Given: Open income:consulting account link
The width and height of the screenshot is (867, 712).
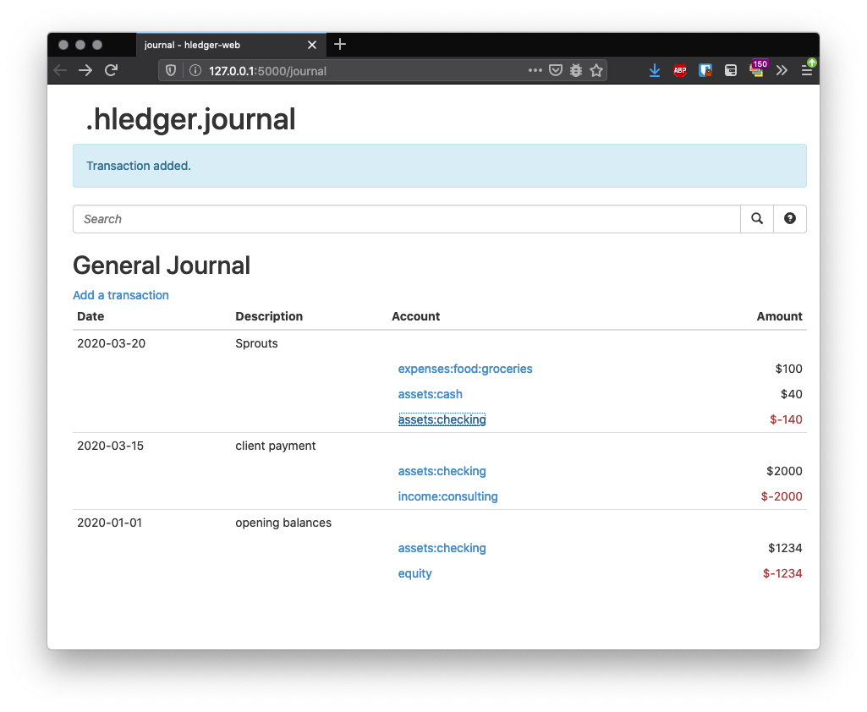Looking at the screenshot, I should (447, 496).
